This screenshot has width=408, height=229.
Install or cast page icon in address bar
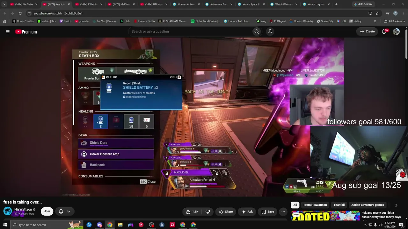pos(370,13)
